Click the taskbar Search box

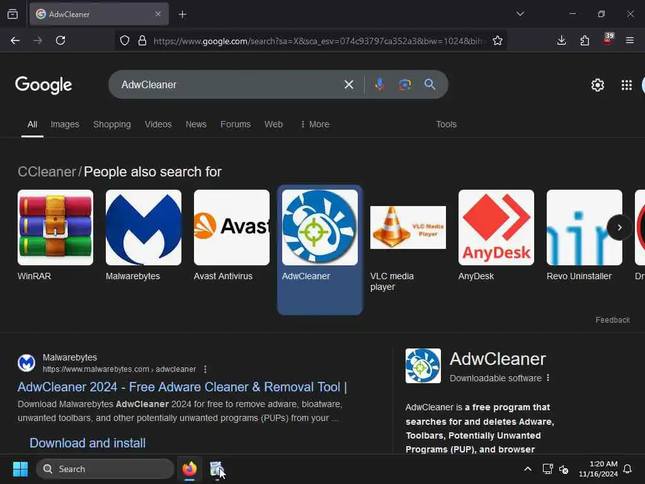coord(105,469)
